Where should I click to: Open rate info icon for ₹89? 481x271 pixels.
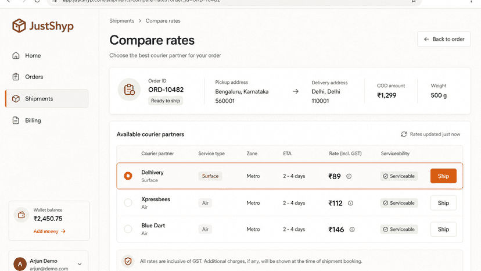point(349,176)
